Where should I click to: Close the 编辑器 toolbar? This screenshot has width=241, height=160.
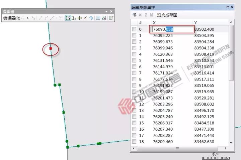[111, 11]
